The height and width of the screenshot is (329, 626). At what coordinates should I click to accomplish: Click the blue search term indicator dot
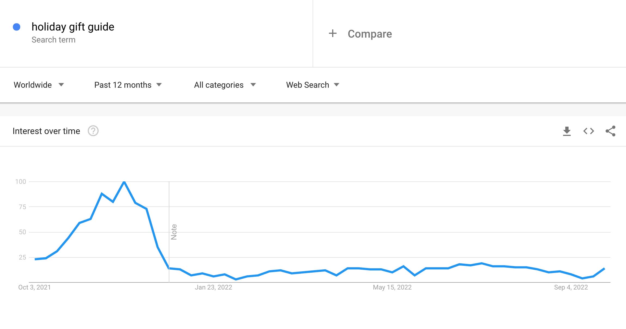(x=16, y=26)
